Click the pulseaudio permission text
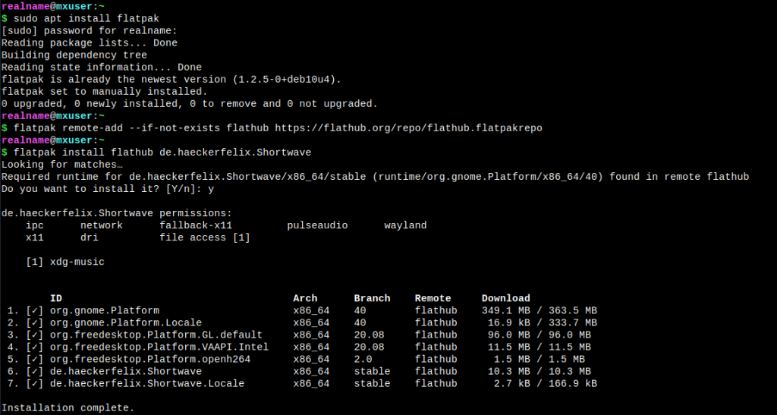This screenshot has height=415, width=777. [x=317, y=225]
